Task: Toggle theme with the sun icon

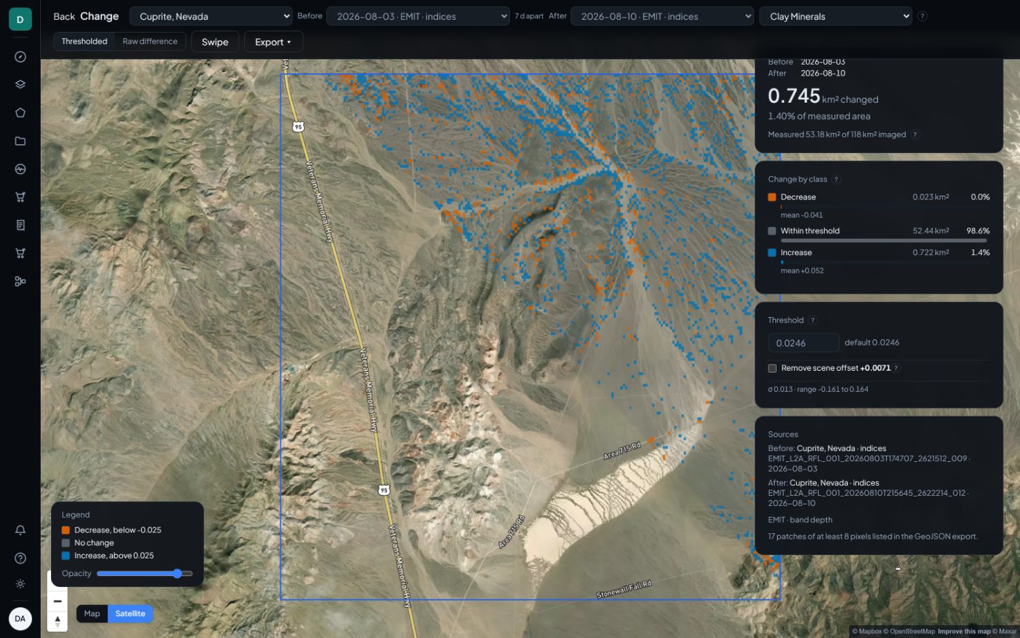Action: 20,584
